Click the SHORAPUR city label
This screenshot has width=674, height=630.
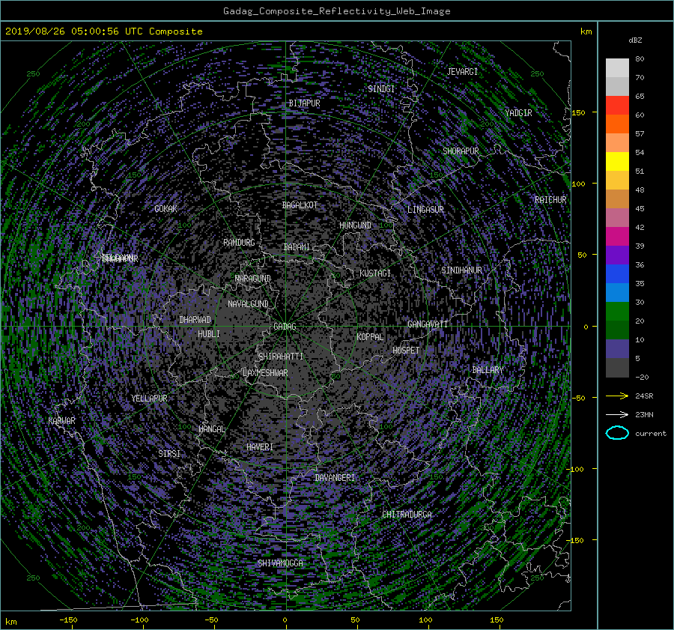point(461,151)
